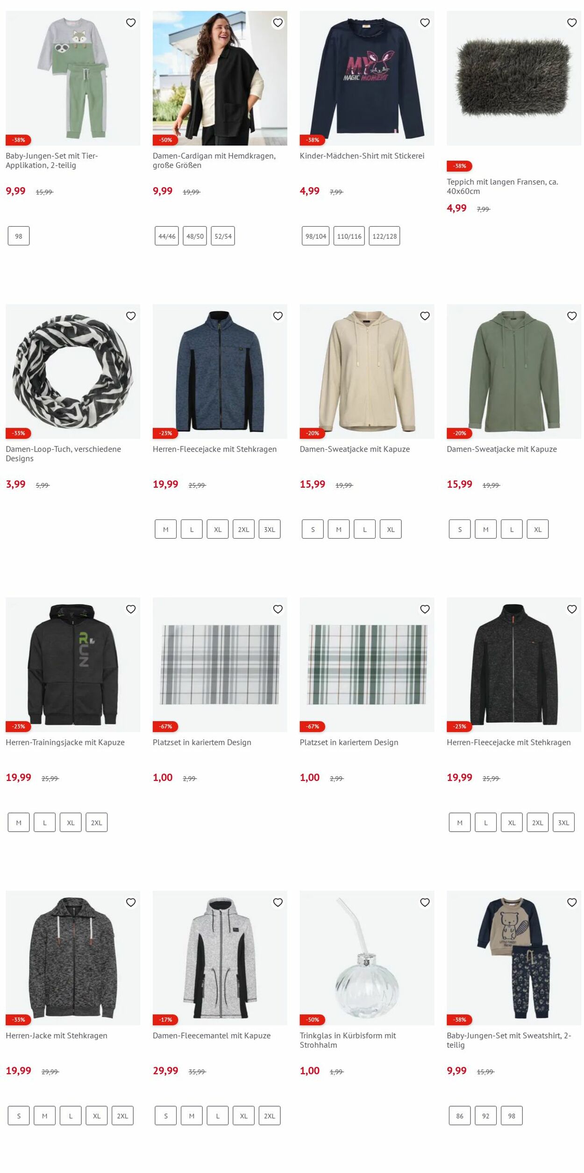Image resolution: width=584 pixels, height=1173 pixels.
Task: Select size 48/50 for Damen-Cardigan
Action: tap(195, 236)
